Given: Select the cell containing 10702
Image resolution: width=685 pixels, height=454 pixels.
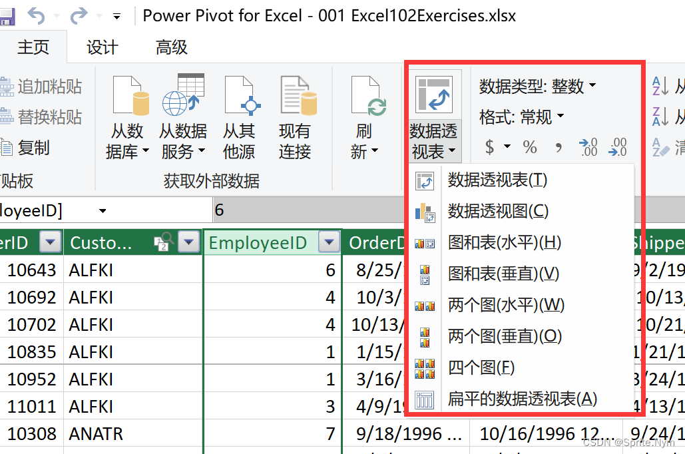Looking at the screenshot, I should coord(31,324).
